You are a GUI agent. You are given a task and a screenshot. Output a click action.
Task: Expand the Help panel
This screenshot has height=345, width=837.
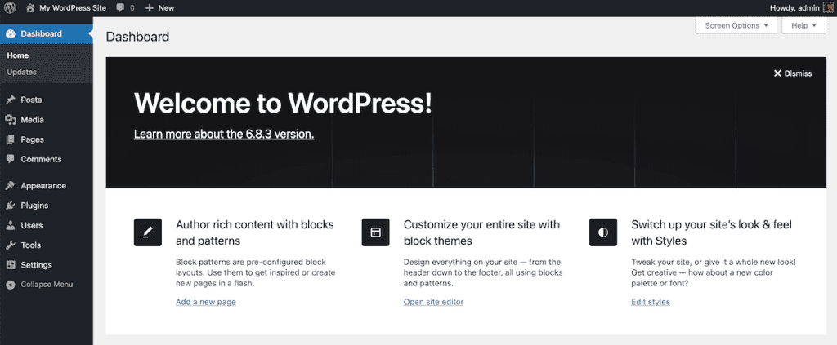[804, 25]
